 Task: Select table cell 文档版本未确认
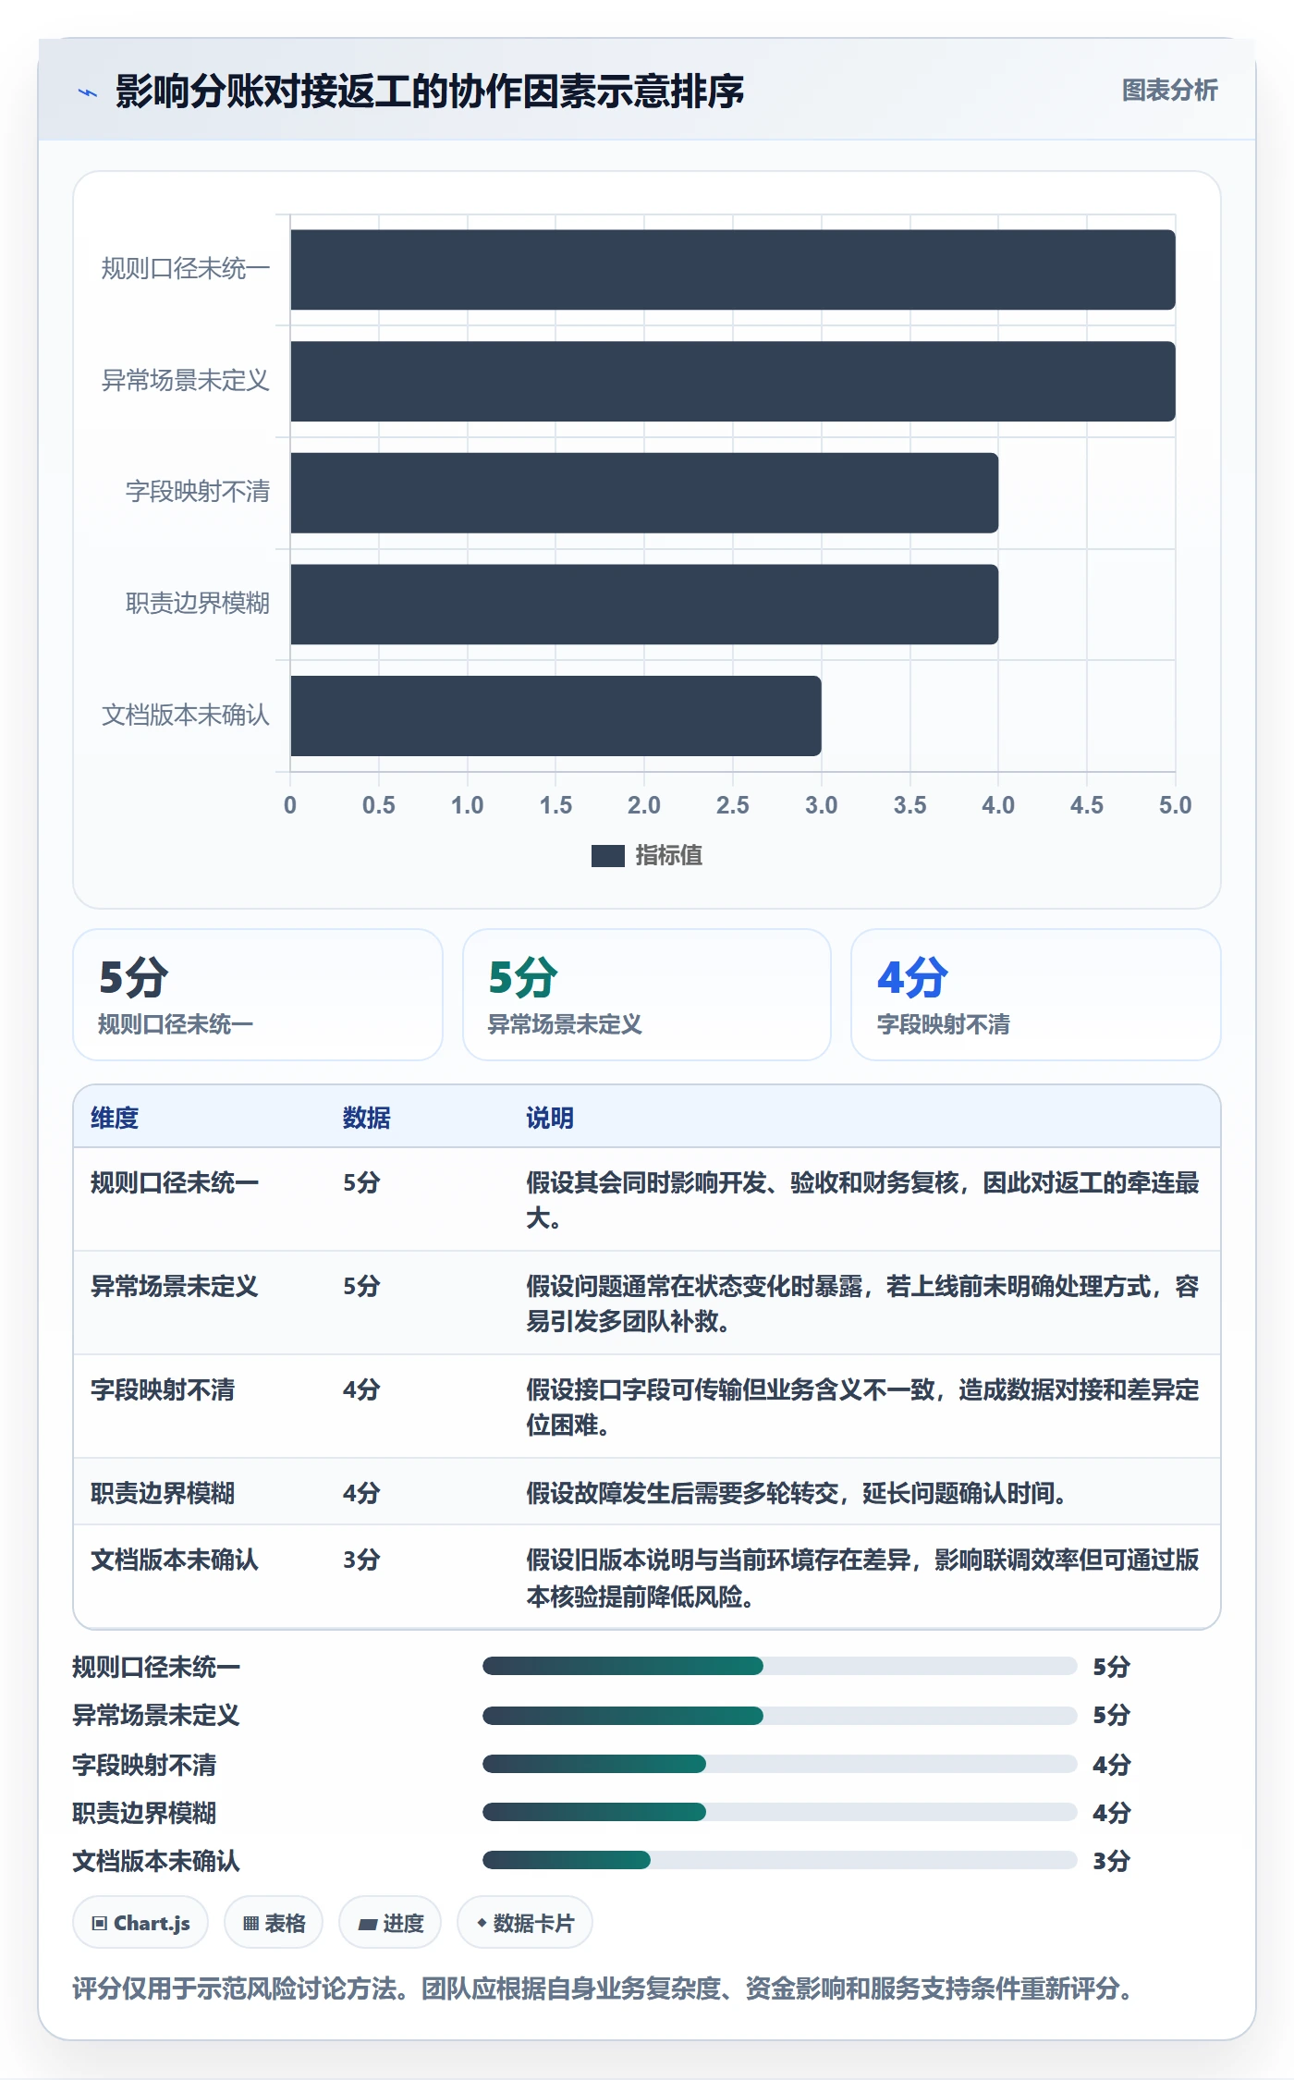(175, 1560)
